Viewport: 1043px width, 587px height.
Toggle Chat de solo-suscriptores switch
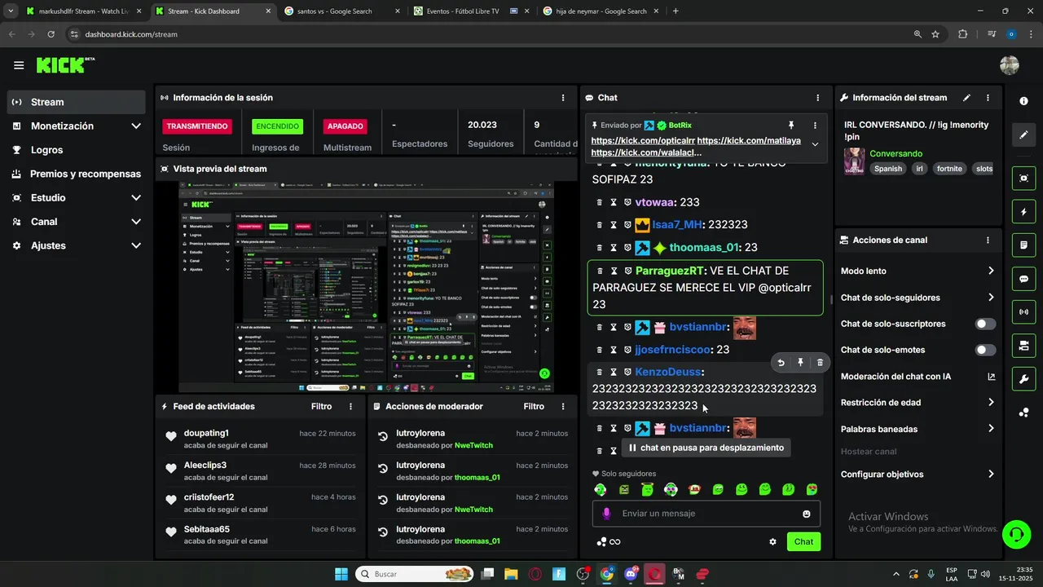(x=985, y=324)
